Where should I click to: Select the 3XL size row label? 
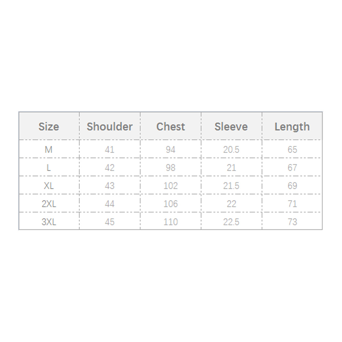point(49,222)
